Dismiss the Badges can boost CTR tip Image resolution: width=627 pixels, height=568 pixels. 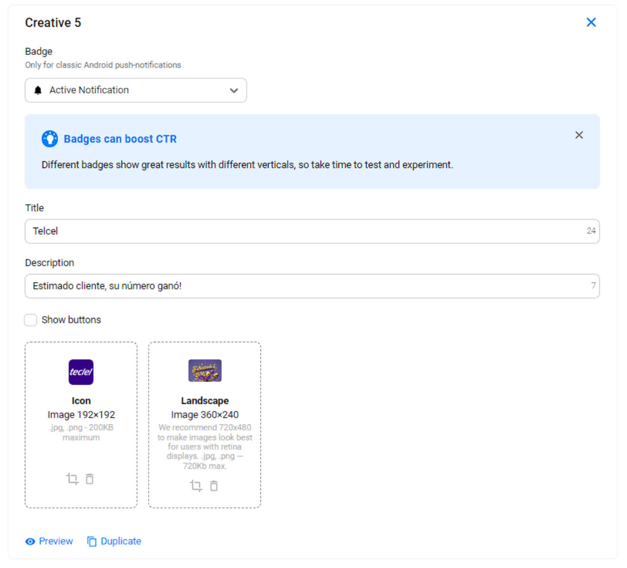pyautogui.click(x=579, y=135)
